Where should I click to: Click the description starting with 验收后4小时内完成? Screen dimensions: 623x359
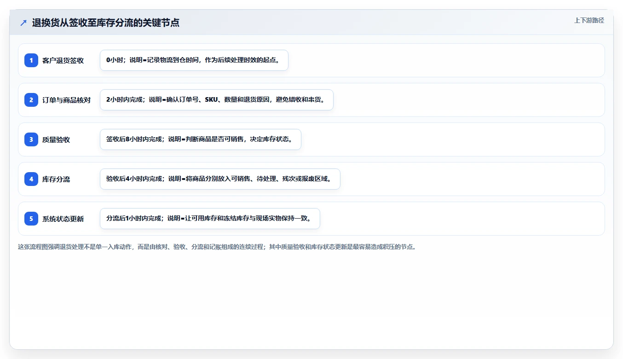(220, 179)
